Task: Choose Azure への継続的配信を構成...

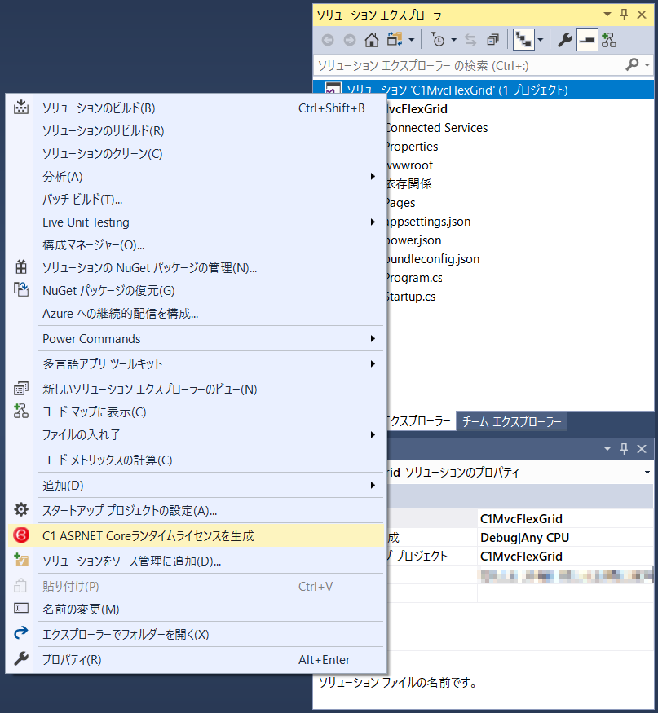Action: click(x=196, y=313)
